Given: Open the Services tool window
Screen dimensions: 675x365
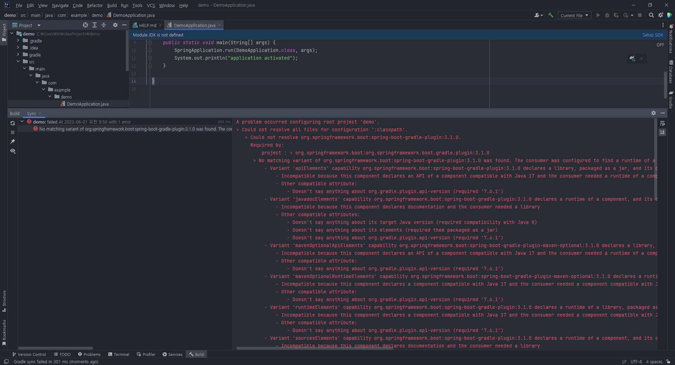Looking at the screenshot, I should point(172,354).
